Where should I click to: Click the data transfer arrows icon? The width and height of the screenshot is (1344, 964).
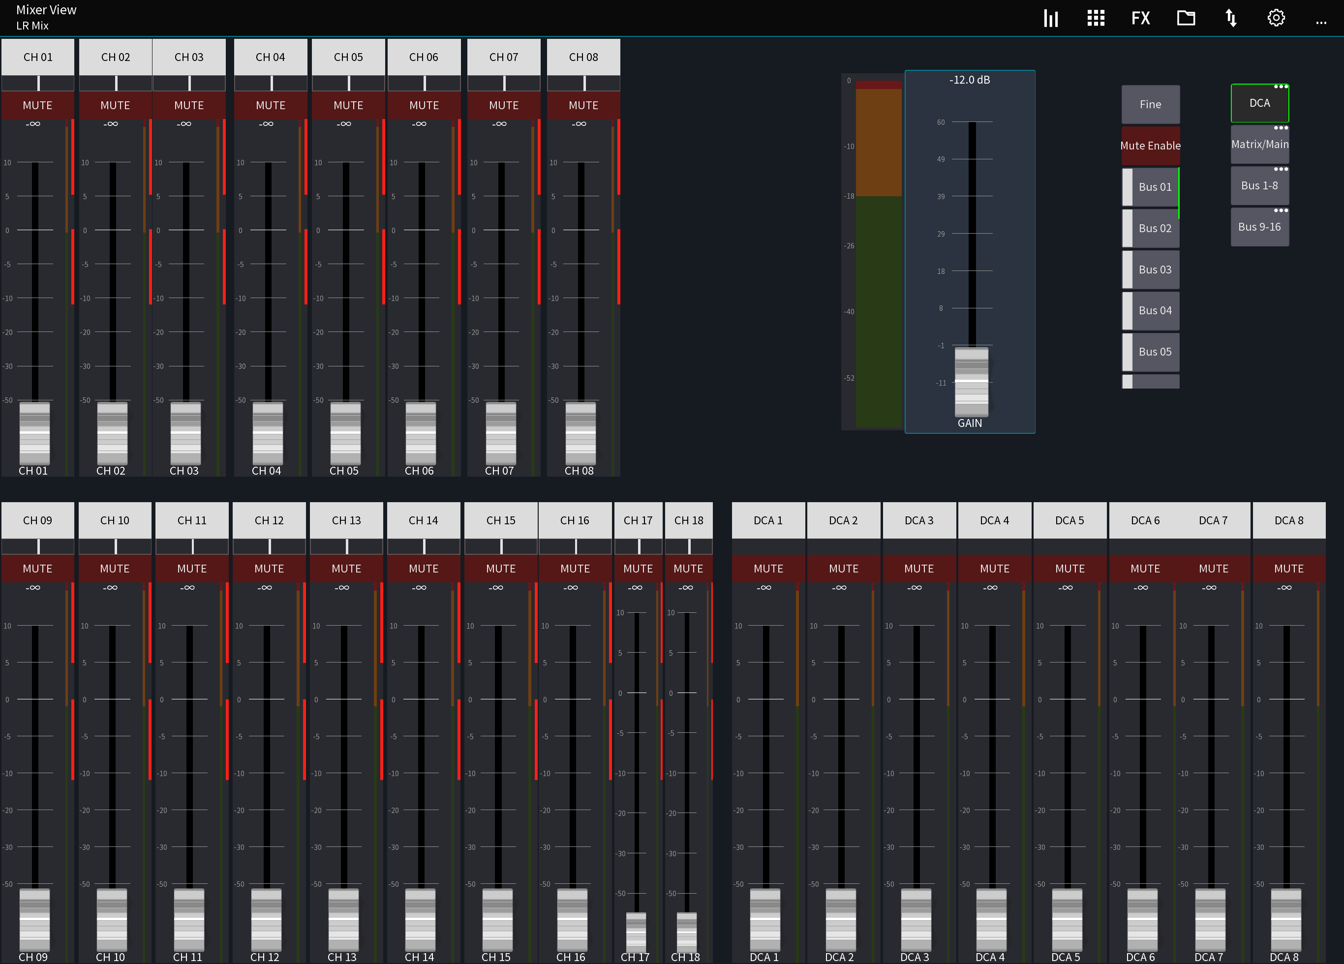pyautogui.click(x=1230, y=18)
